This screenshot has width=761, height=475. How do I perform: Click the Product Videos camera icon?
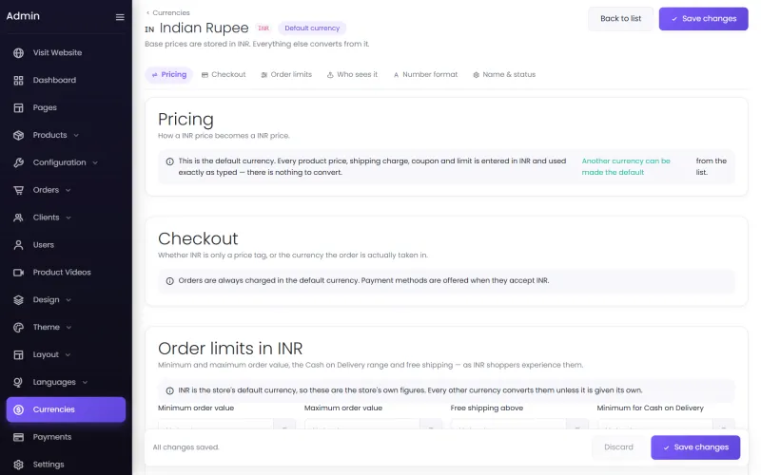tap(18, 273)
